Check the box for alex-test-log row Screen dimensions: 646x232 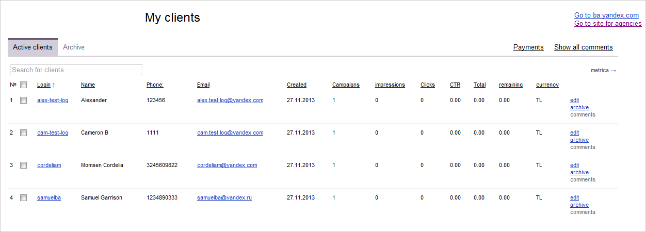click(23, 101)
